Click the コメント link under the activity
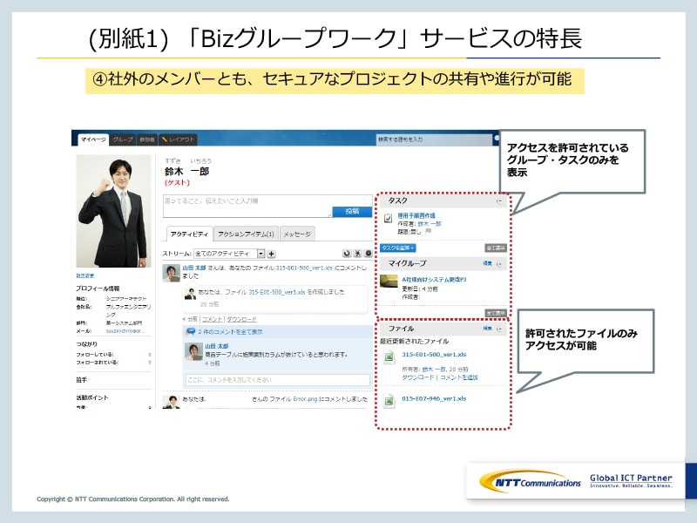The height and width of the screenshot is (523, 697). 212,319
